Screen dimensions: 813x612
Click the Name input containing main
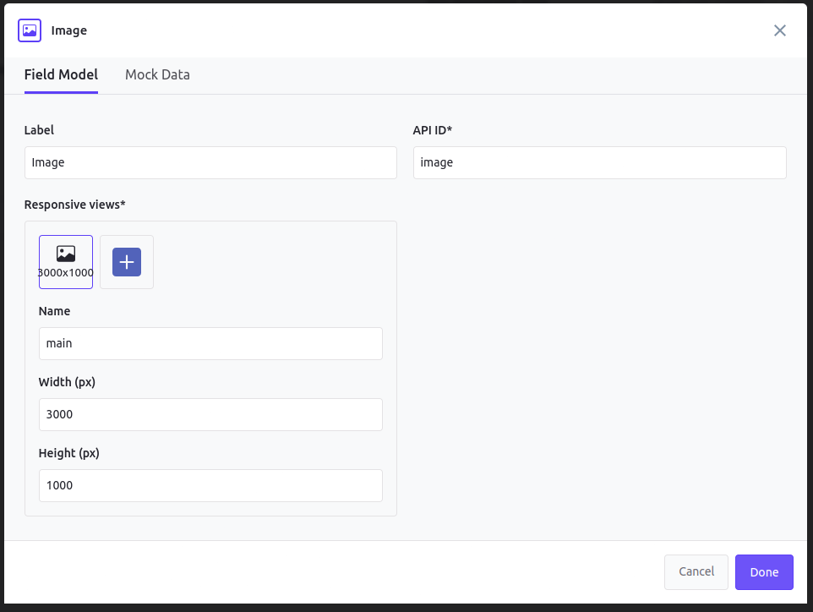[x=210, y=343]
